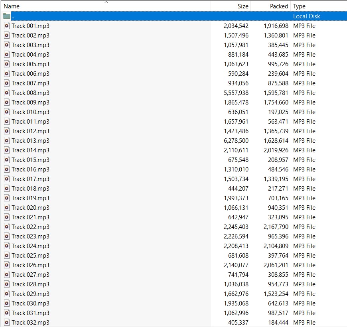Select the icon of Track 019.mp3
The height and width of the screenshot is (327, 347).
(6, 198)
